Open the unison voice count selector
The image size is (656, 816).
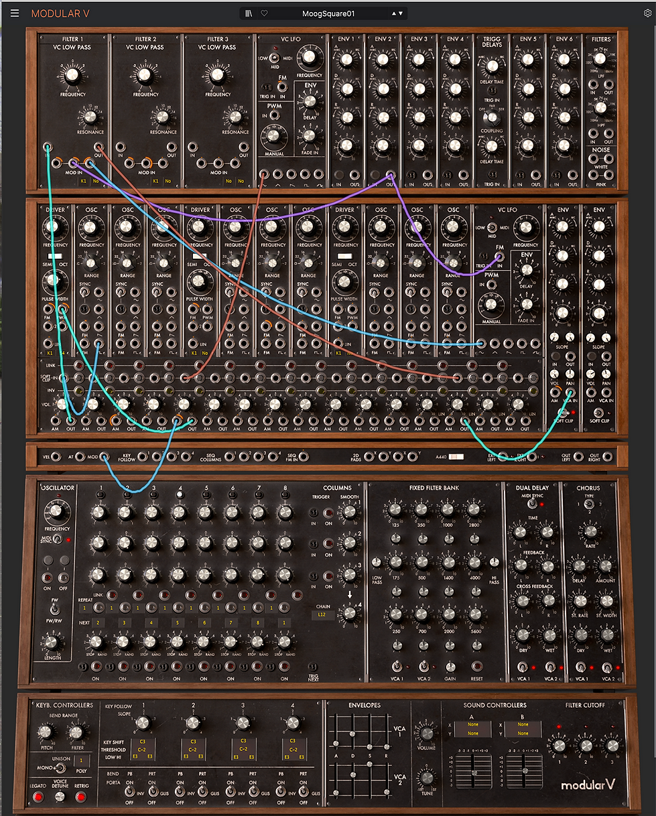tap(82, 761)
